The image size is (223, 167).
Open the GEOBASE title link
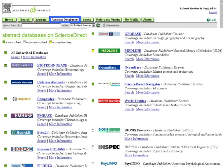click(x=133, y=34)
